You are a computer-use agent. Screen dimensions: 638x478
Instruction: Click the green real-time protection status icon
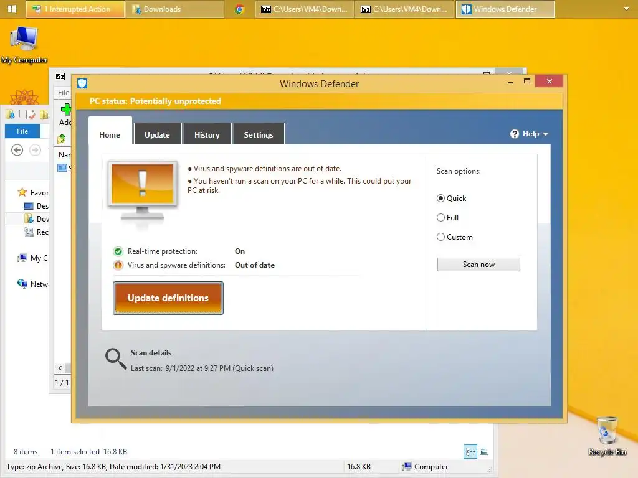[118, 251]
